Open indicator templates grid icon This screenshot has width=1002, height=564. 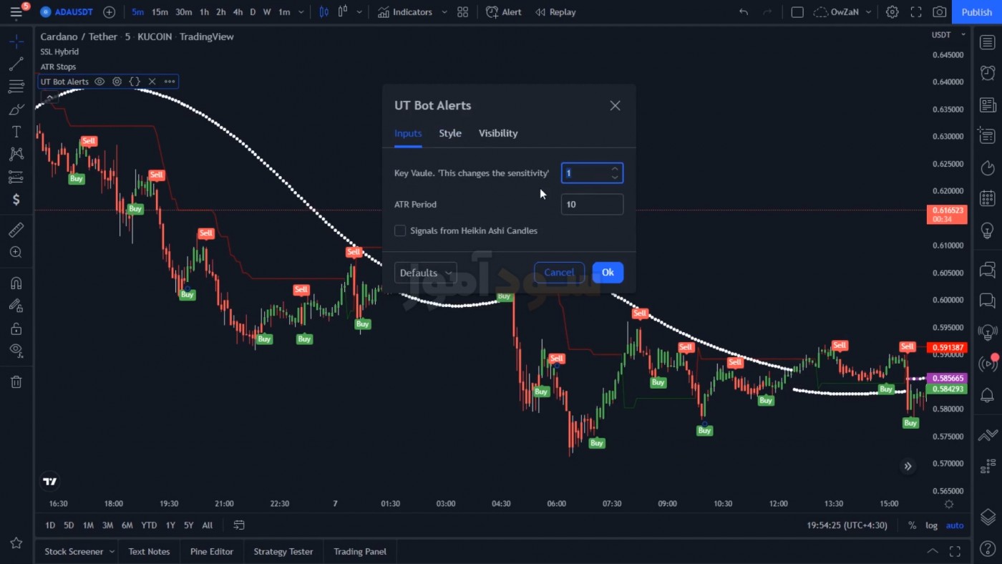click(x=463, y=12)
